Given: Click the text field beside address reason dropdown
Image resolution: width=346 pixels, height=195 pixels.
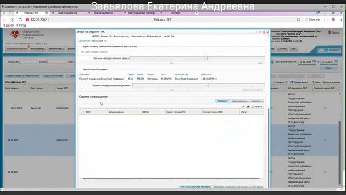Looking at the screenshot, I should click(236, 58).
